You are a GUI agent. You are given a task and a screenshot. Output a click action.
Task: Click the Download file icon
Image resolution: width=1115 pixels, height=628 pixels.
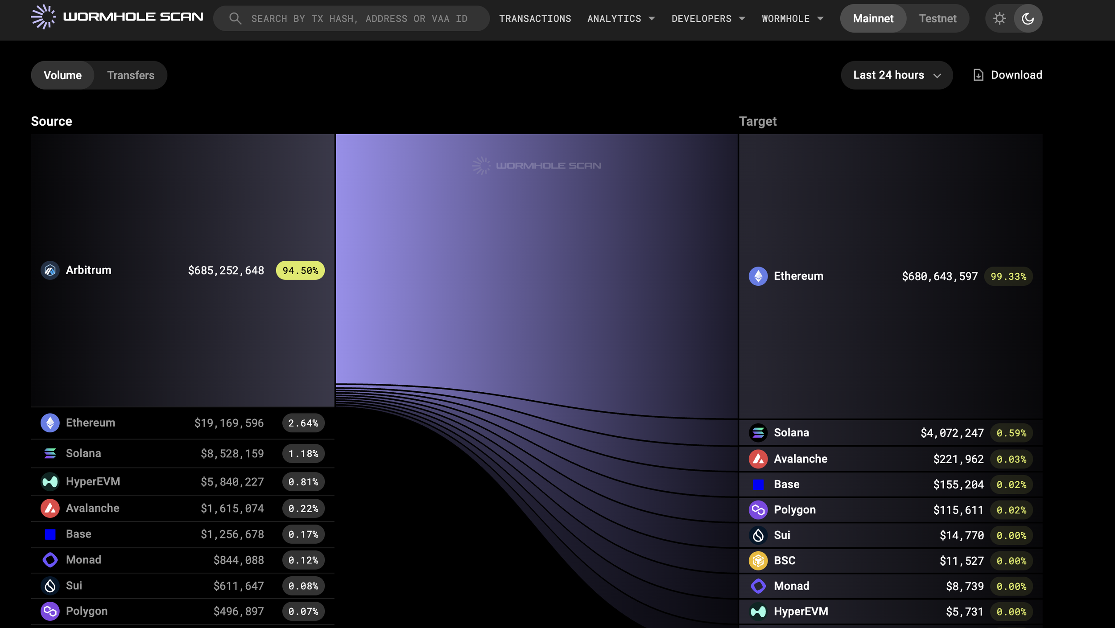coord(978,75)
